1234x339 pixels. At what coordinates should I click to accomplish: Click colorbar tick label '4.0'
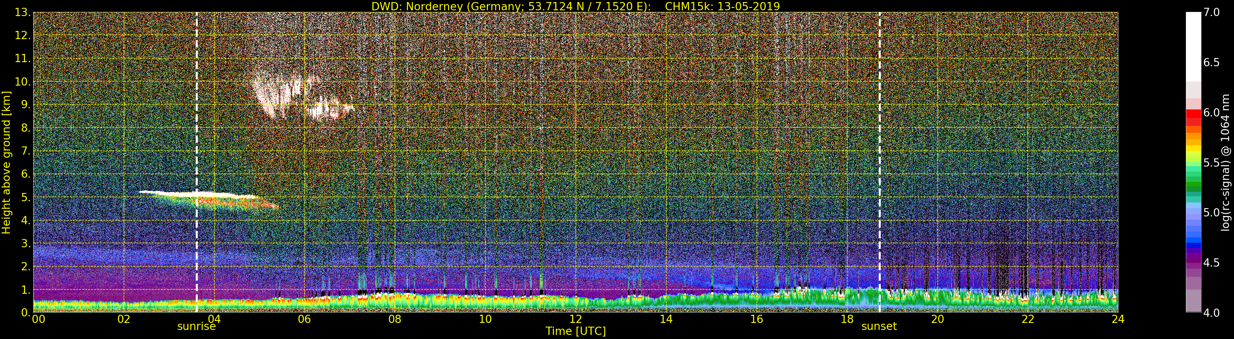click(1211, 313)
